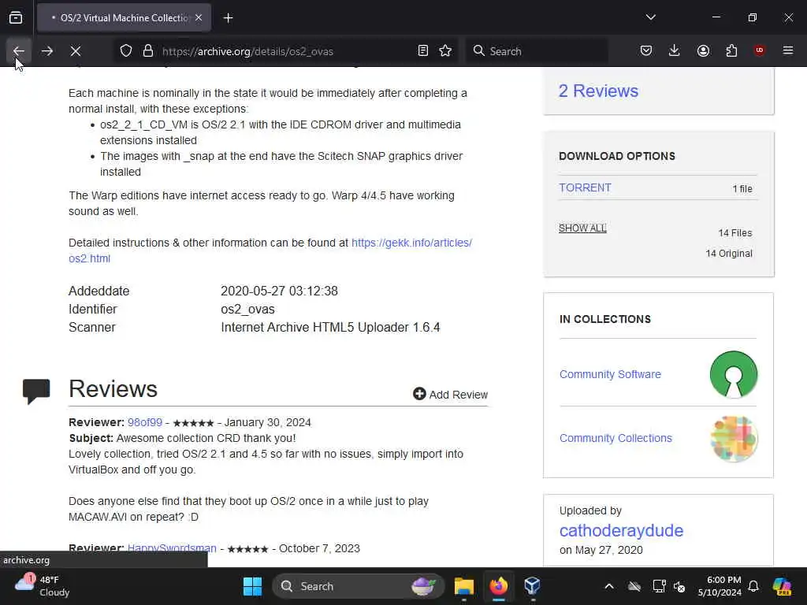Stop loading the page
The image size is (807, 605).
(76, 51)
